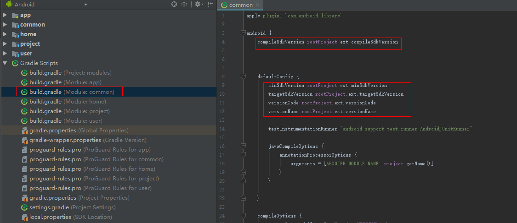Viewport: 517px width, 223px height.
Task: Click the app module folder icon
Action: (15, 15)
